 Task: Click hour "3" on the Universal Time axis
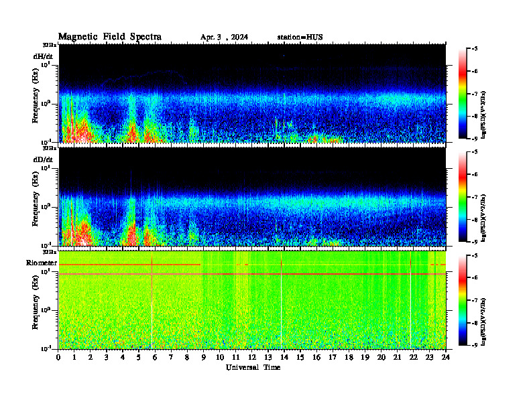(x=107, y=357)
